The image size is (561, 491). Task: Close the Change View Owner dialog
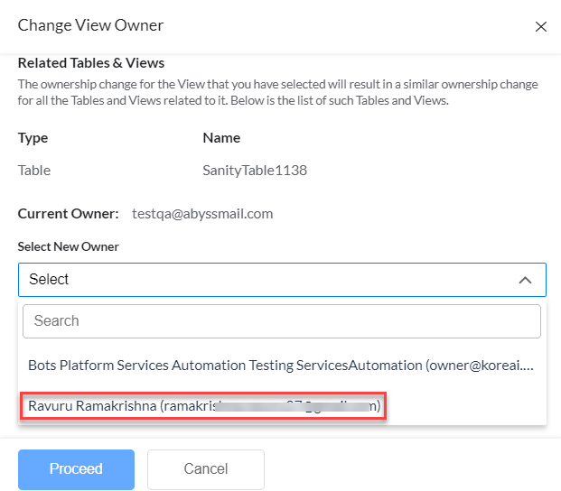[541, 27]
